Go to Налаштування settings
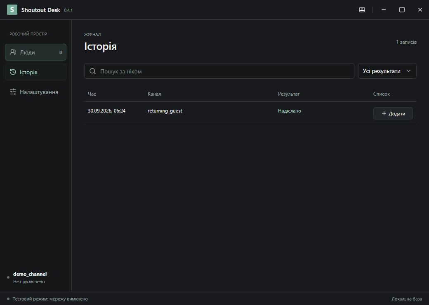Image resolution: width=429 pixels, height=305 pixels. point(35,92)
